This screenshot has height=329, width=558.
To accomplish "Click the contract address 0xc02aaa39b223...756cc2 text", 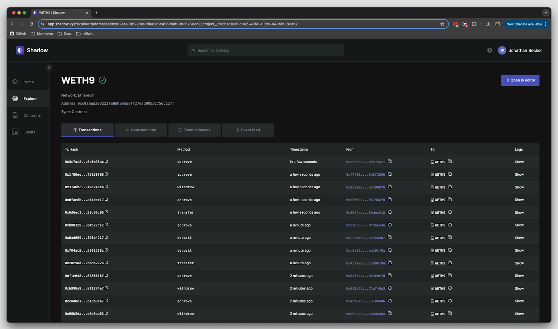I will pyautogui.click(x=123, y=104).
